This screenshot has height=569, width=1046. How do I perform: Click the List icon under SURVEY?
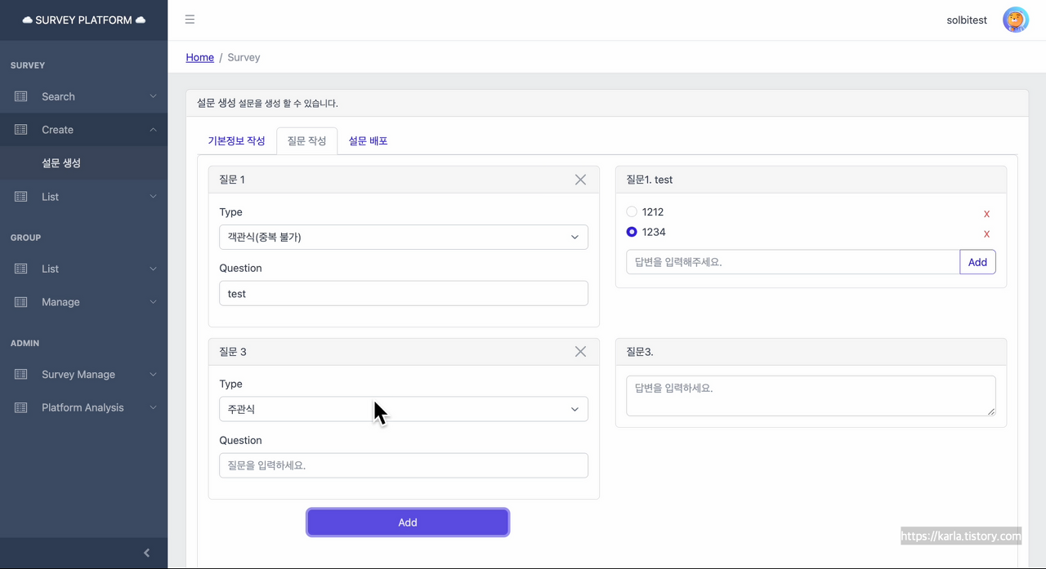(x=25, y=196)
